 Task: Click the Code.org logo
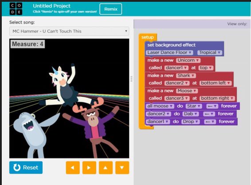click(x=16, y=8)
